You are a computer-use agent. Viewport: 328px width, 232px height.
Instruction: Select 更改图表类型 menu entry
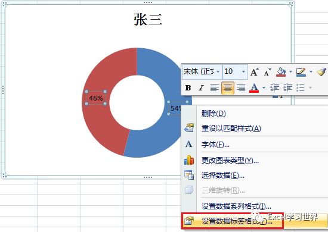[230, 161]
